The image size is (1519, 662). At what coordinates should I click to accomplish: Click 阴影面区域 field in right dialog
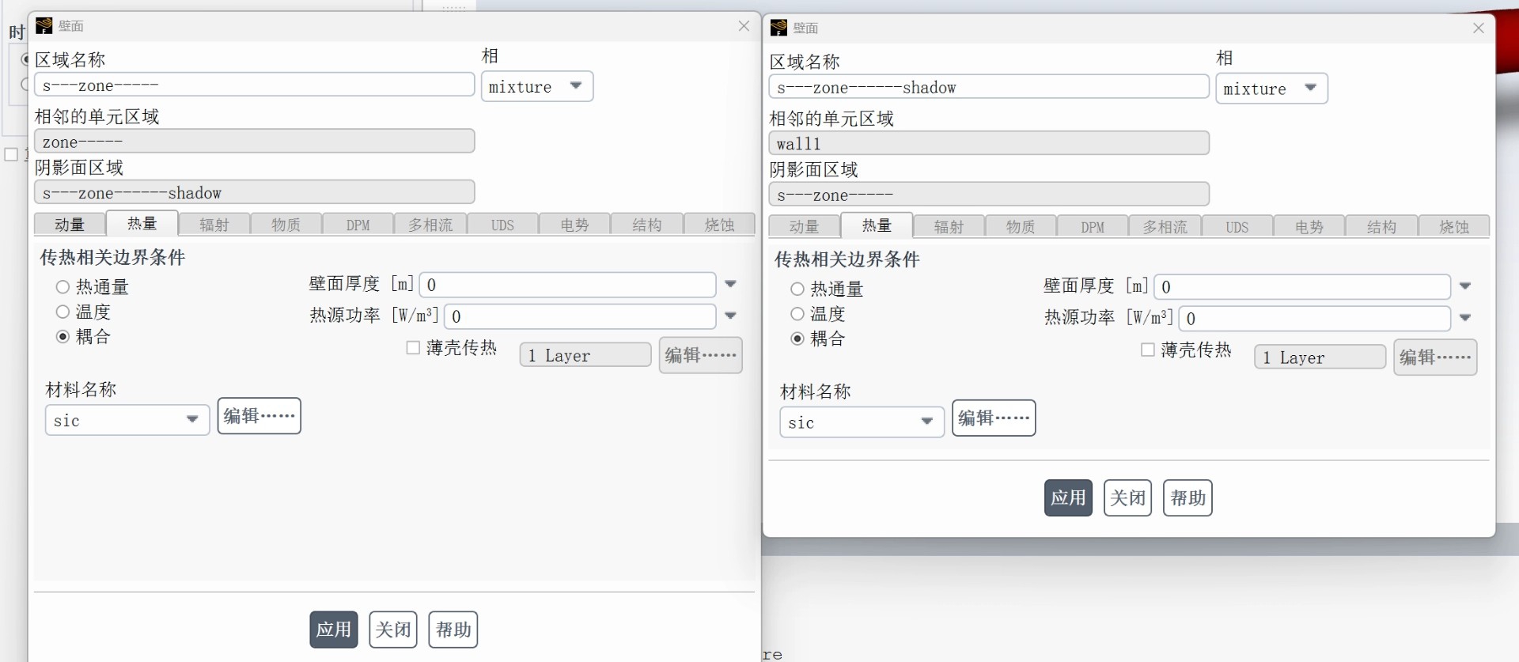tap(989, 195)
